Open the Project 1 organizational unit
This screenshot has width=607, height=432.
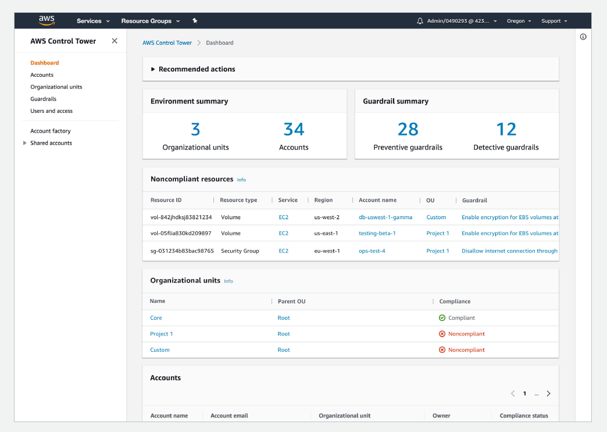coord(161,334)
